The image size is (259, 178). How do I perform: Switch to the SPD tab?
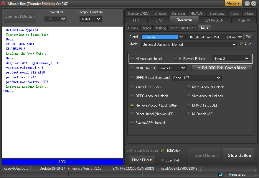(x=159, y=20)
